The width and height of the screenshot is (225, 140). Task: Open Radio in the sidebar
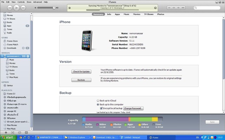(9, 33)
